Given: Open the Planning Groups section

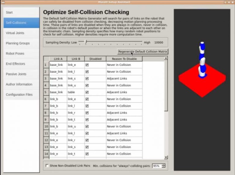Looking at the screenshot, I should pyautogui.click(x=21, y=43).
